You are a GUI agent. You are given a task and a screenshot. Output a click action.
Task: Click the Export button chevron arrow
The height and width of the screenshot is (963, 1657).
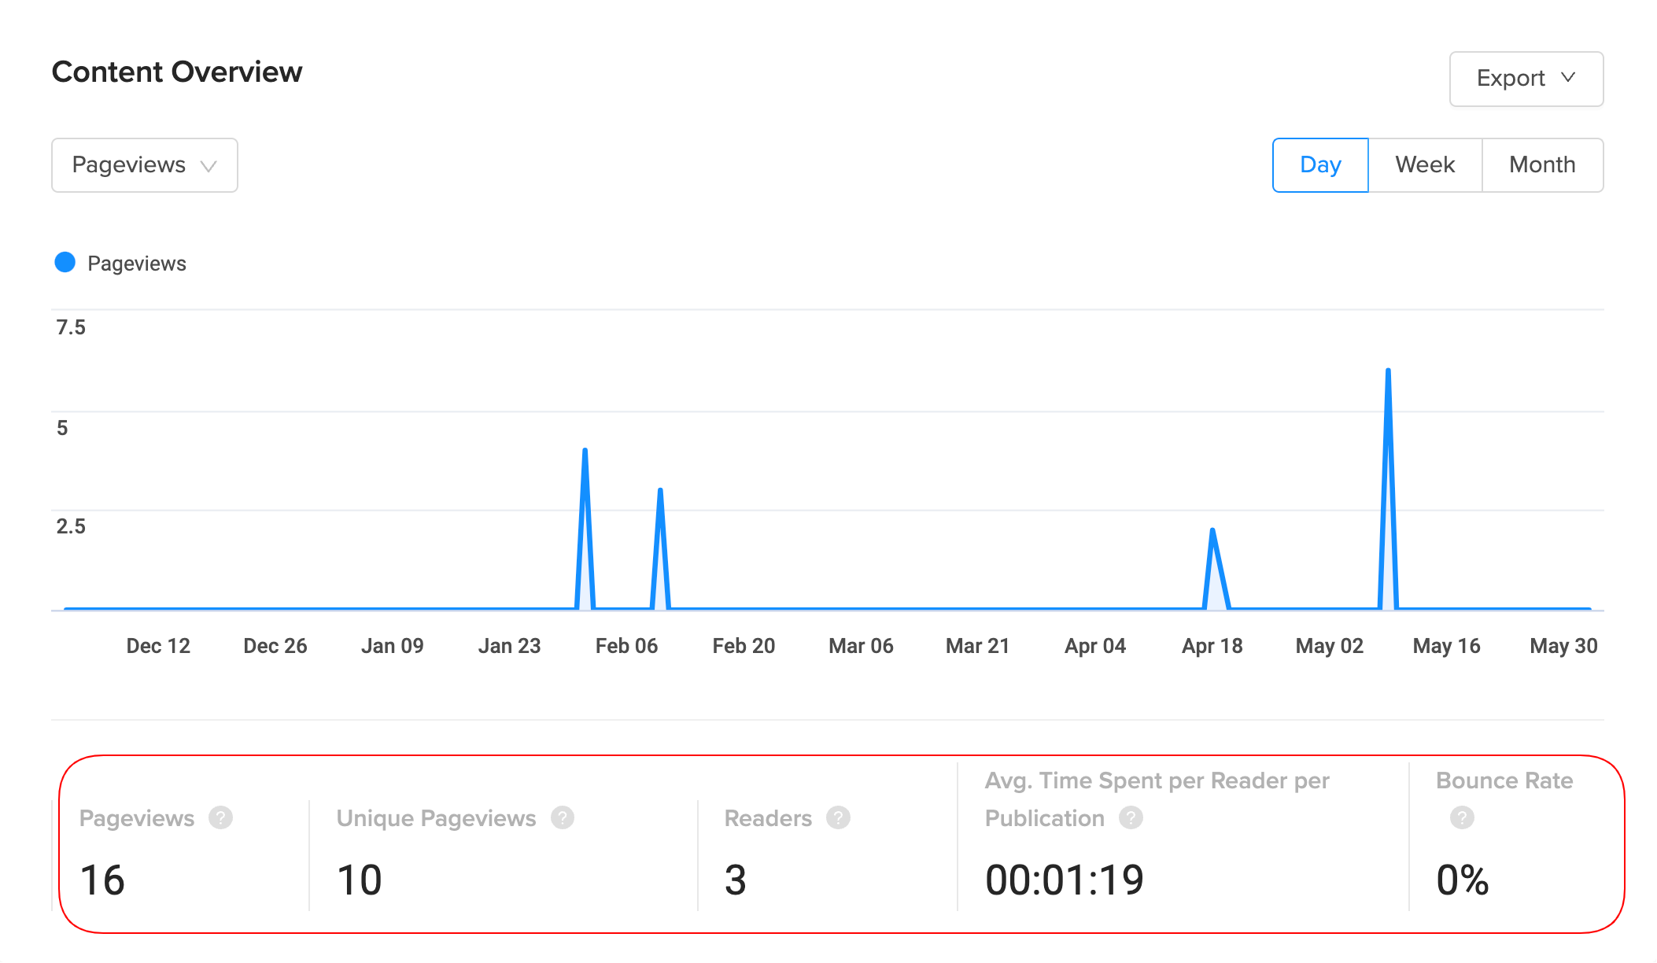(1568, 78)
